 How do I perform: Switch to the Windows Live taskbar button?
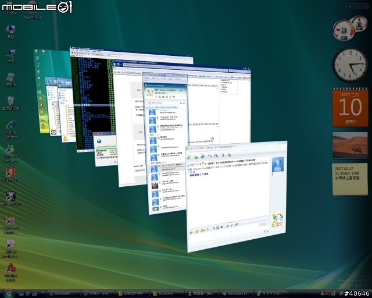236,294
